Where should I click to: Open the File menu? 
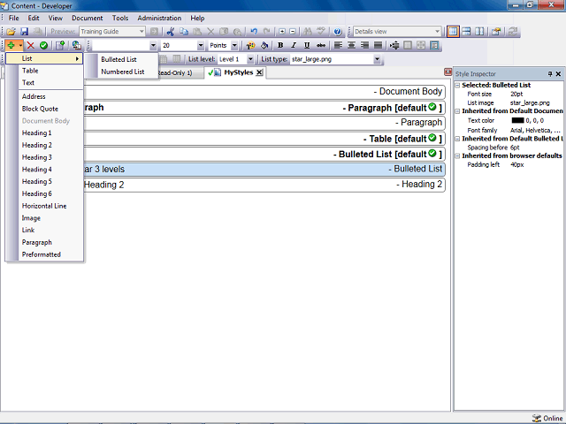(x=14, y=18)
